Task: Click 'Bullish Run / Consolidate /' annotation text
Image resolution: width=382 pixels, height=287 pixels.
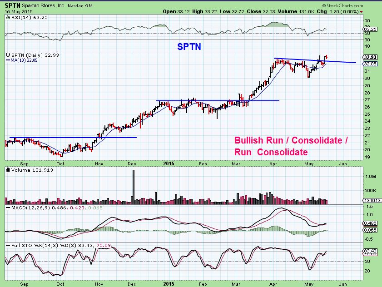Action: click(x=291, y=140)
